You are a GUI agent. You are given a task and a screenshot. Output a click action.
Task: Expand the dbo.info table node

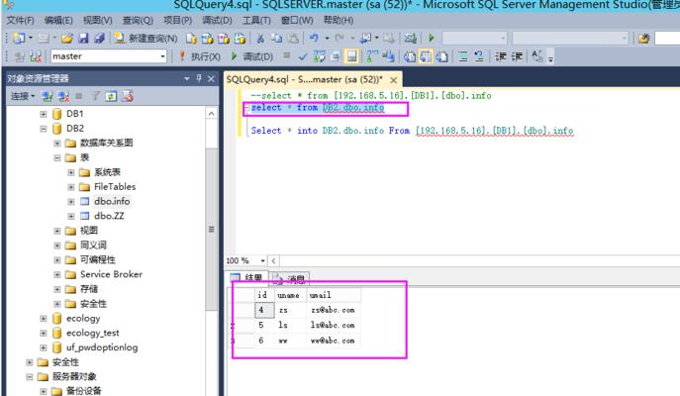(71, 202)
